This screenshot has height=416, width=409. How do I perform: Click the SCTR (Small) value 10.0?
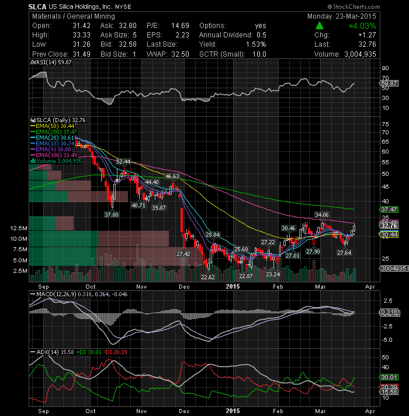pyautogui.click(x=259, y=54)
